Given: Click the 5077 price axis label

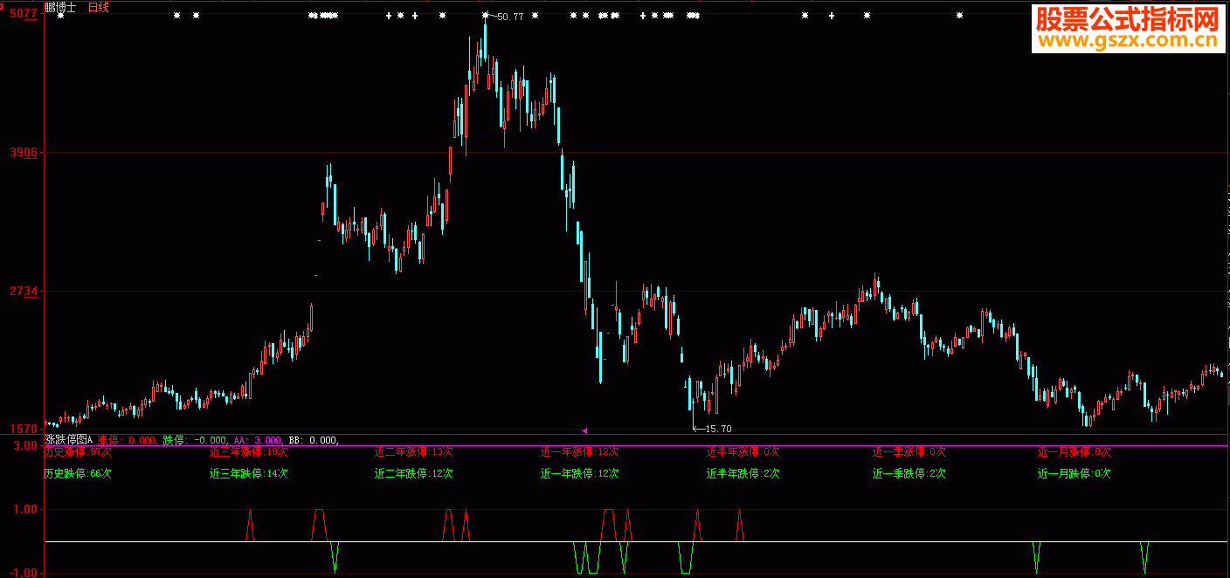Looking at the screenshot, I should [23, 14].
